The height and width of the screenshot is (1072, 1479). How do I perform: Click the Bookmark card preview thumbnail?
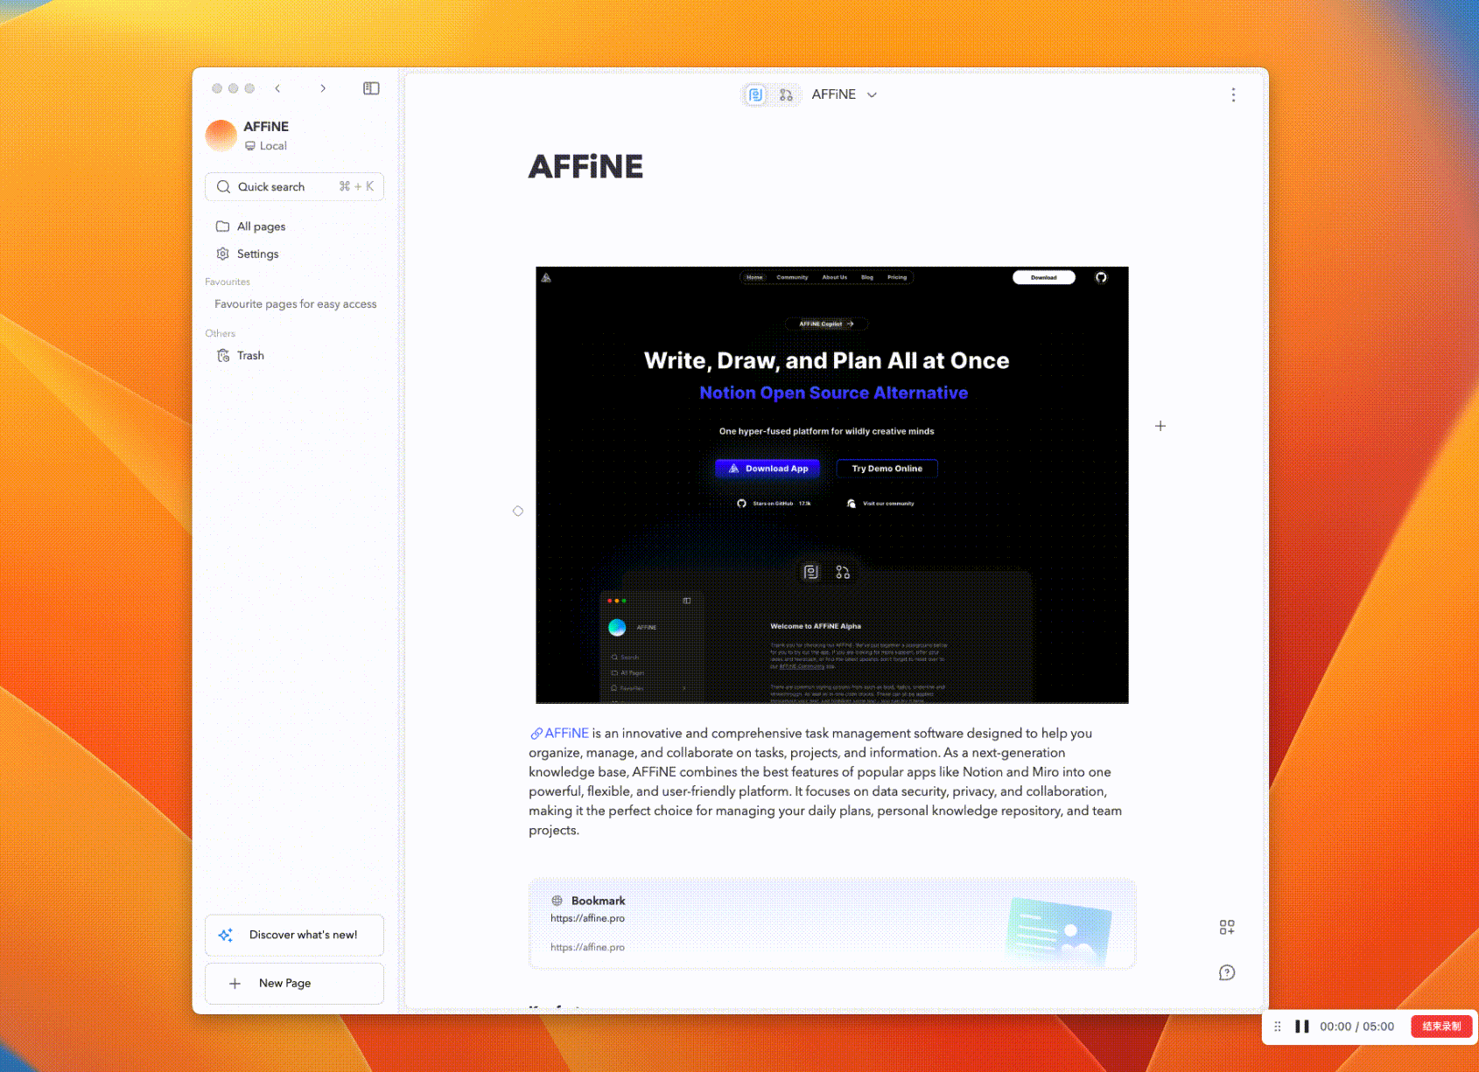pos(1059,931)
